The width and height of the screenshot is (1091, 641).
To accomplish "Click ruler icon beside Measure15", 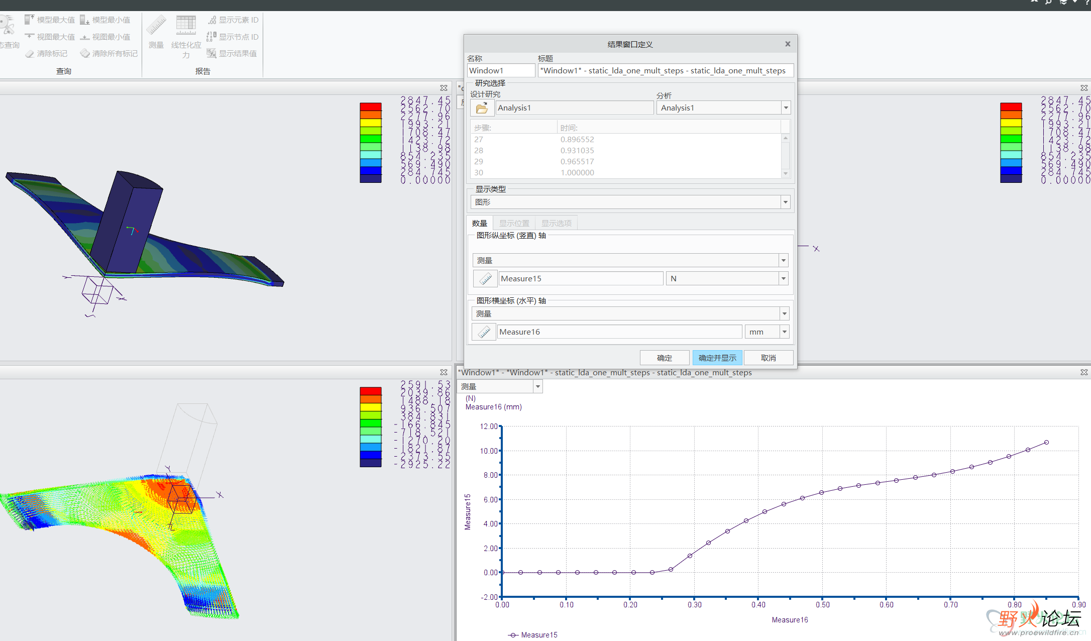I will [x=485, y=279].
